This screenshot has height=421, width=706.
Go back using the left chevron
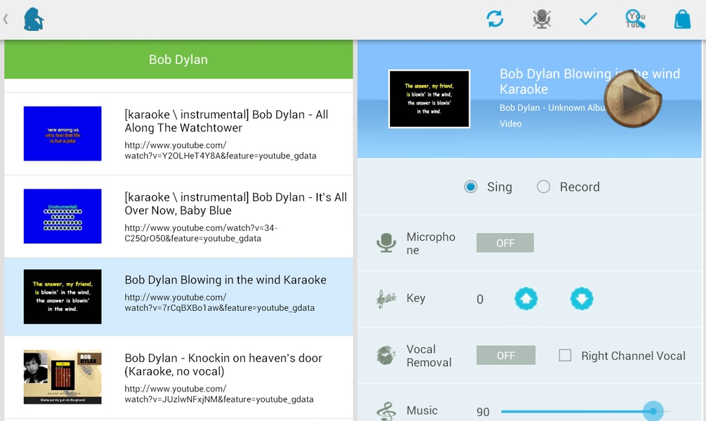click(x=6, y=19)
